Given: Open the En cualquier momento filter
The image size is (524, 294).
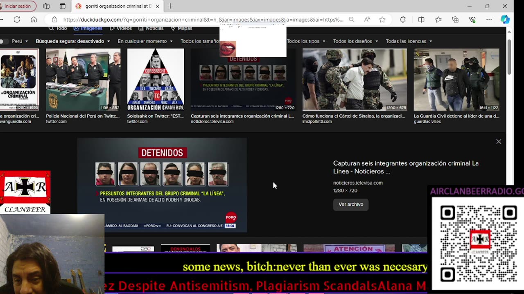Looking at the screenshot, I should coord(145,41).
